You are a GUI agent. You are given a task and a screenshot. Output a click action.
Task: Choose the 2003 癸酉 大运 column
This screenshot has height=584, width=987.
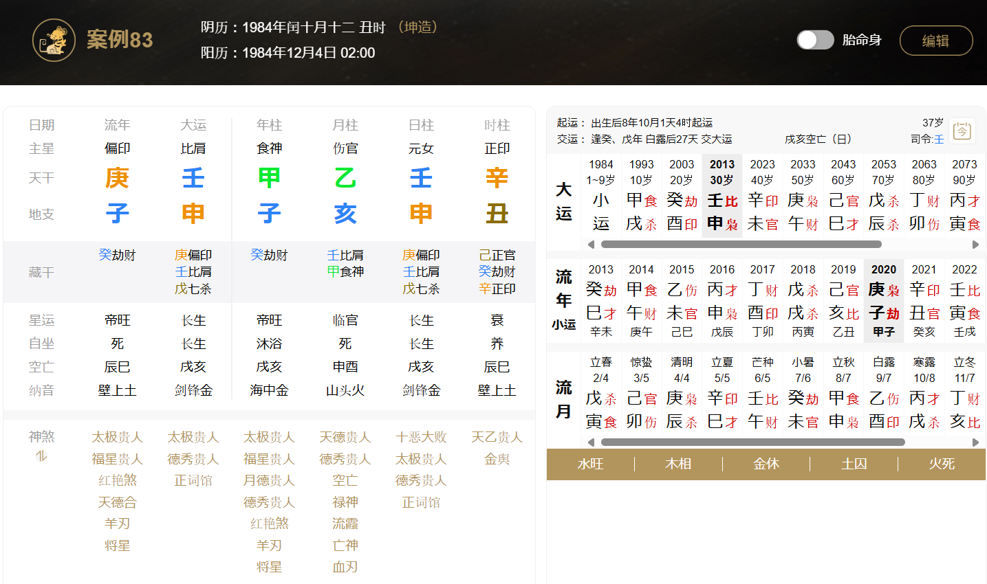coord(682,195)
